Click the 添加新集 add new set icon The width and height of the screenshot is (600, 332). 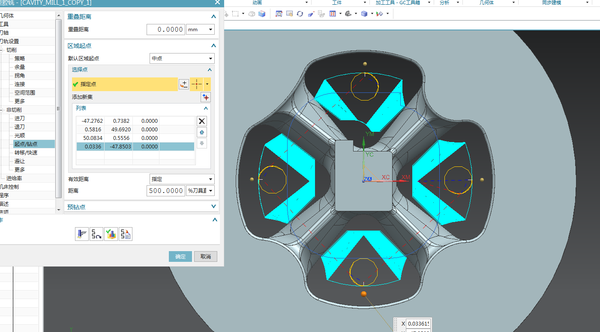click(x=206, y=97)
